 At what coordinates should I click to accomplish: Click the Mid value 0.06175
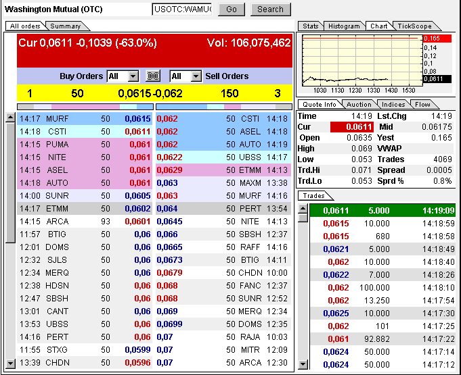pyautogui.click(x=437, y=127)
